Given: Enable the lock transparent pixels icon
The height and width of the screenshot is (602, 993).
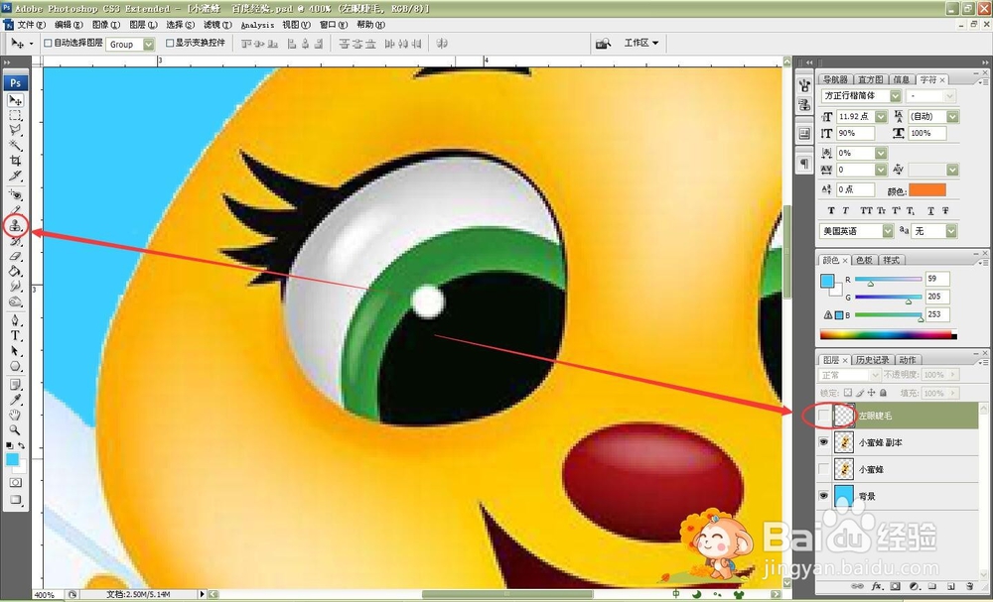Looking at the screenshot, I should tap(845, 393).
